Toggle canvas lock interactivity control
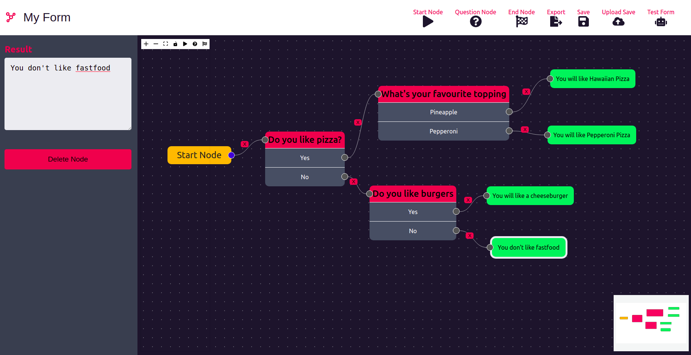The height and width of the screenshot is (355, 691). coord(175,44)
